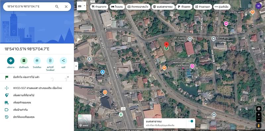Open the Layers thumbnail
Viewport: 265px width, 131px height.
[85, 121]
